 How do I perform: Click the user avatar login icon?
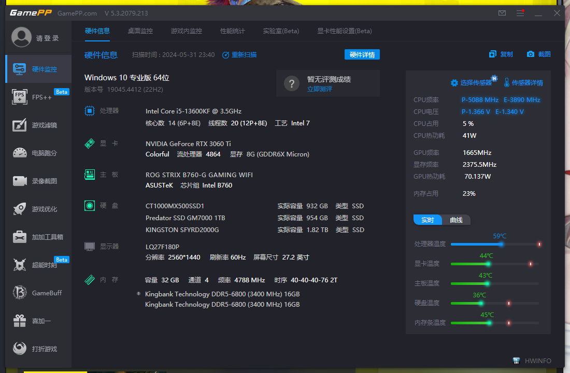pyautogui.click(x=21, y=37)
